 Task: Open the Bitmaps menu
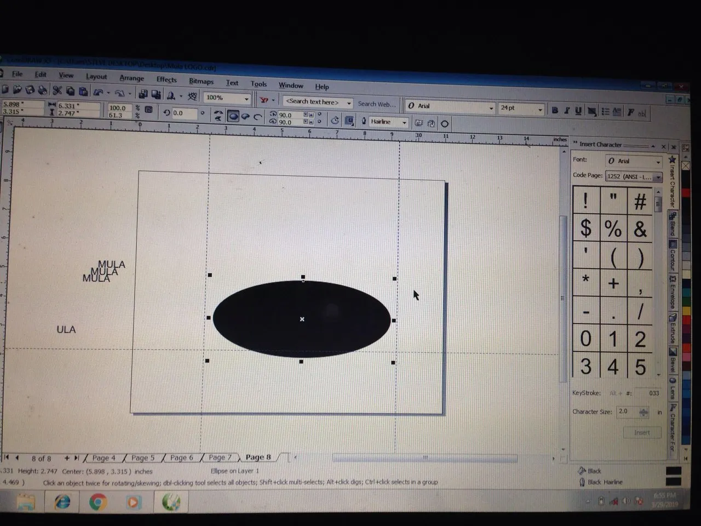point(202,81)
